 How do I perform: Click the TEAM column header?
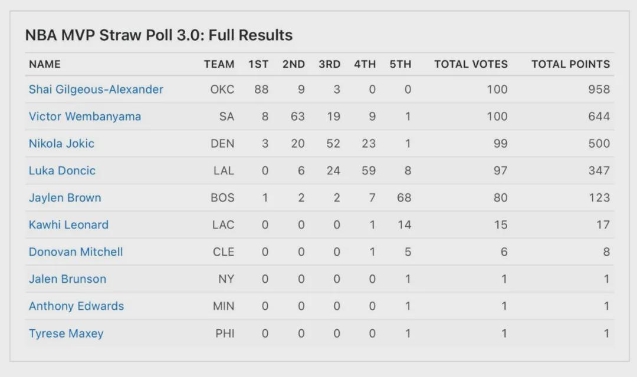pyautogui.click(x=219, y=64)
